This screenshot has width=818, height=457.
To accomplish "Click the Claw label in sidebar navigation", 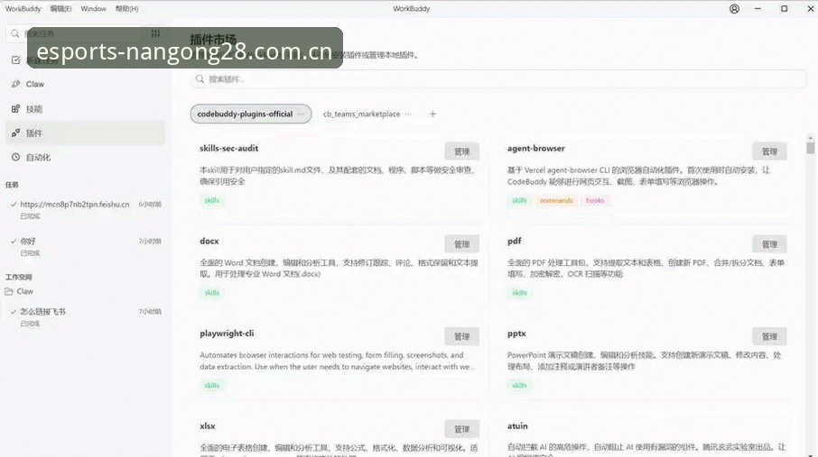I will point(35,84).
